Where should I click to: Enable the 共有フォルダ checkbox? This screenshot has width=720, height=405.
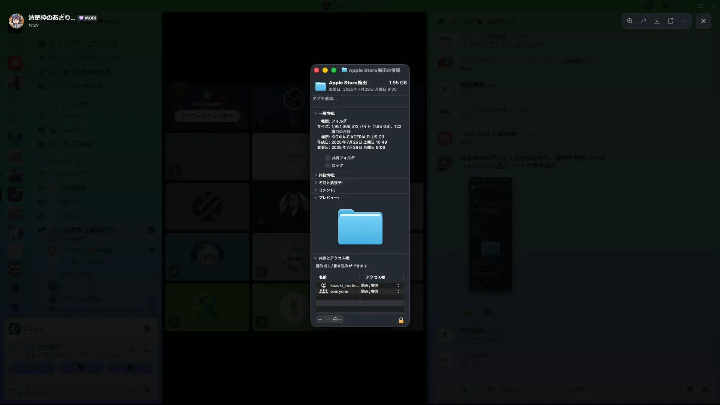tap(328, 158)
